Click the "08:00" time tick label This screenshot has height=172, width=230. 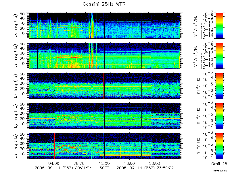click(79, 163)
